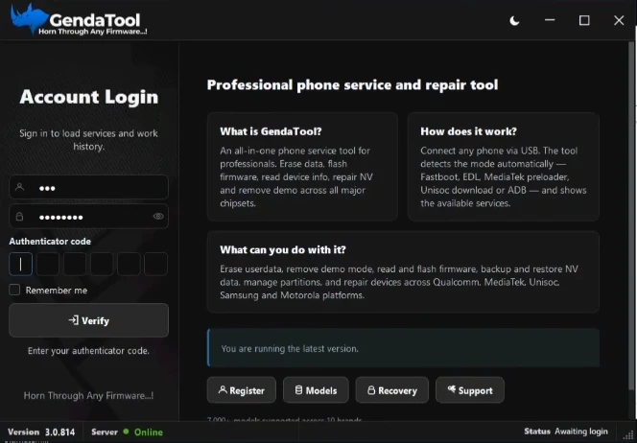Image resolution: width=637 pixels, height=443 pixels.
Task: Open the Support button
Action: pos(470,390)
